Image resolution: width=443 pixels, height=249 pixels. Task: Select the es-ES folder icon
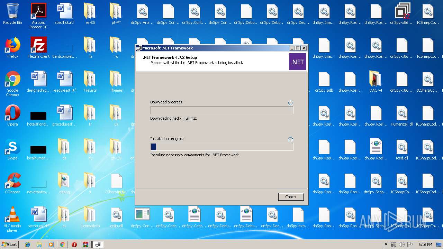tap(90, 14)
